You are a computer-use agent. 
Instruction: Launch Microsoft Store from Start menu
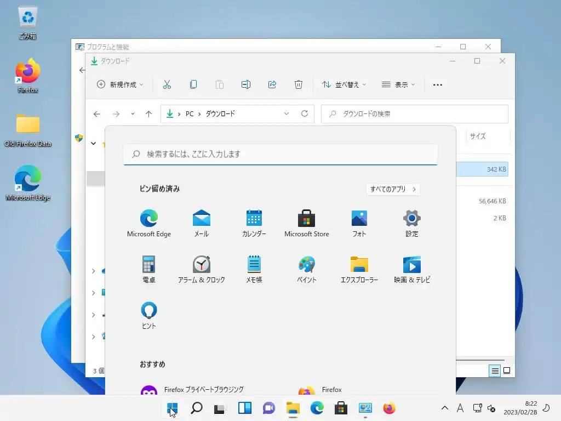307,224
